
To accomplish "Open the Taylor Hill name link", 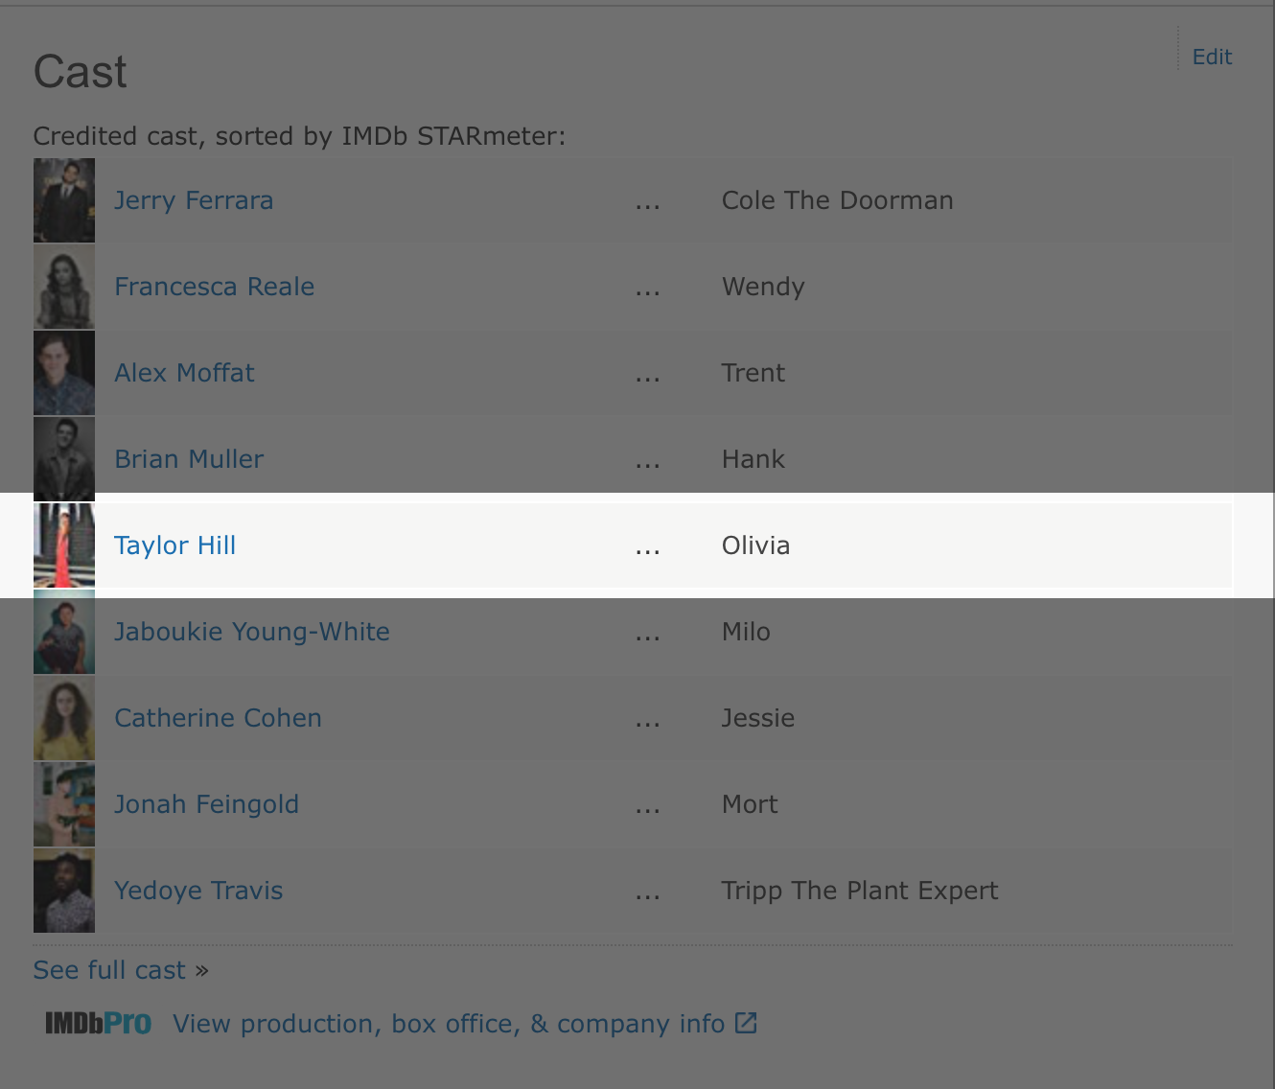I will pos(174,545).
